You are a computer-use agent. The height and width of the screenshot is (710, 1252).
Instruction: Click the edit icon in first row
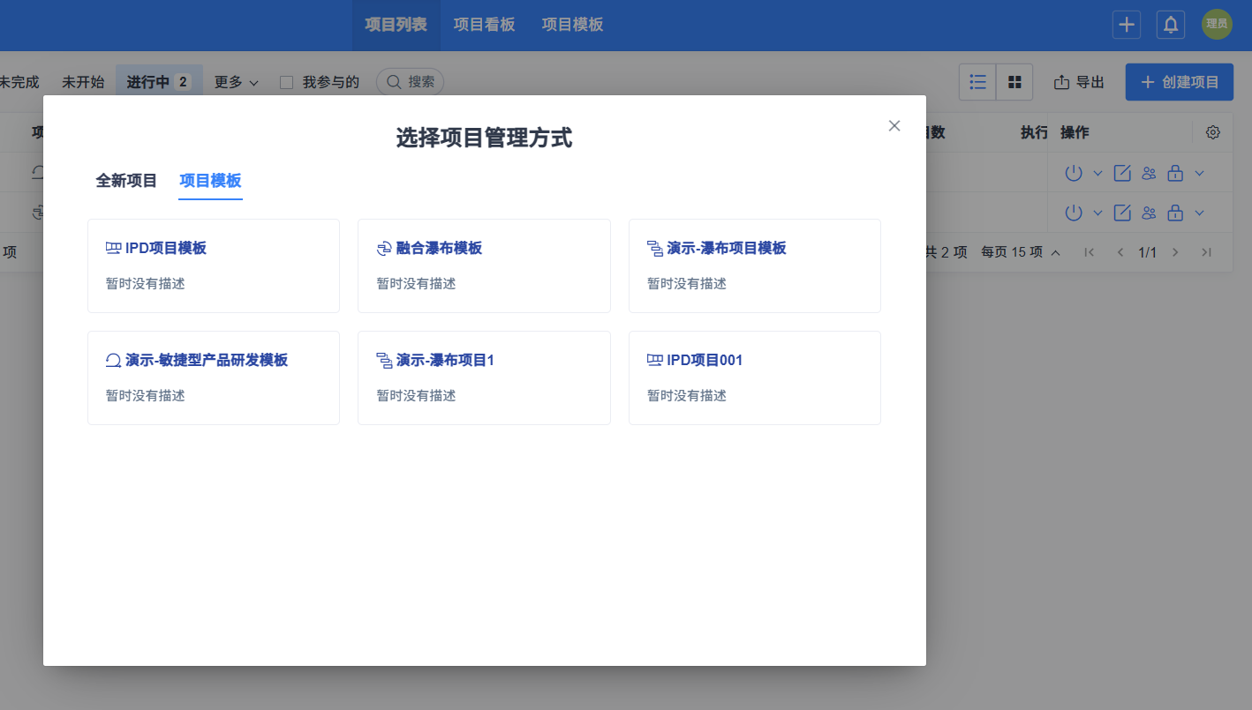coord(1122,173)
